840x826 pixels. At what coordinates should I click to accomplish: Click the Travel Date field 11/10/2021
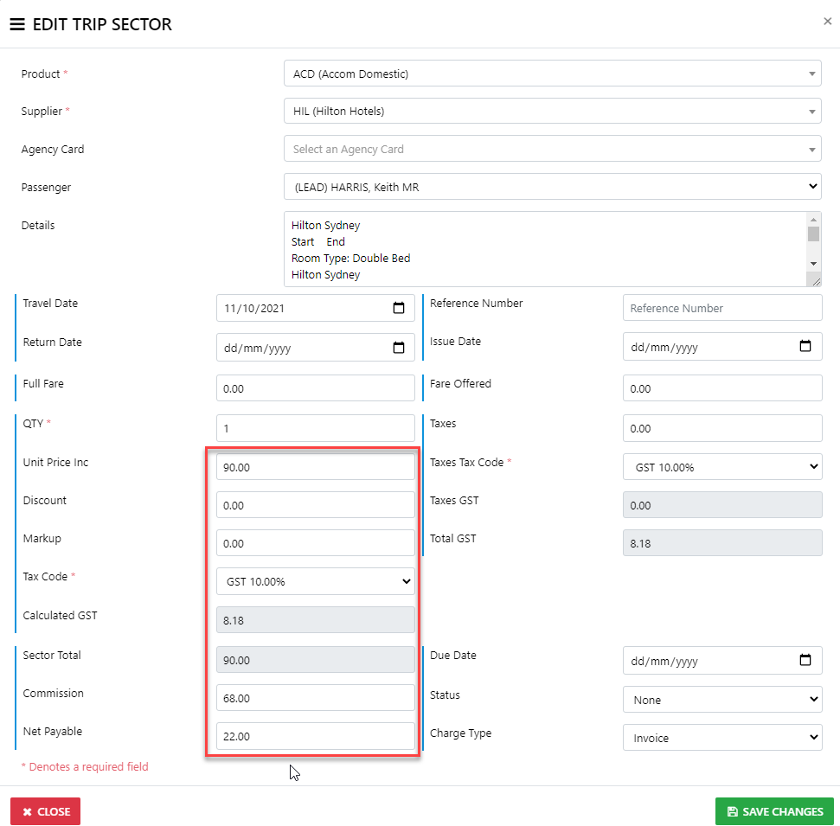pyautogui.click(x=316, y=308)
